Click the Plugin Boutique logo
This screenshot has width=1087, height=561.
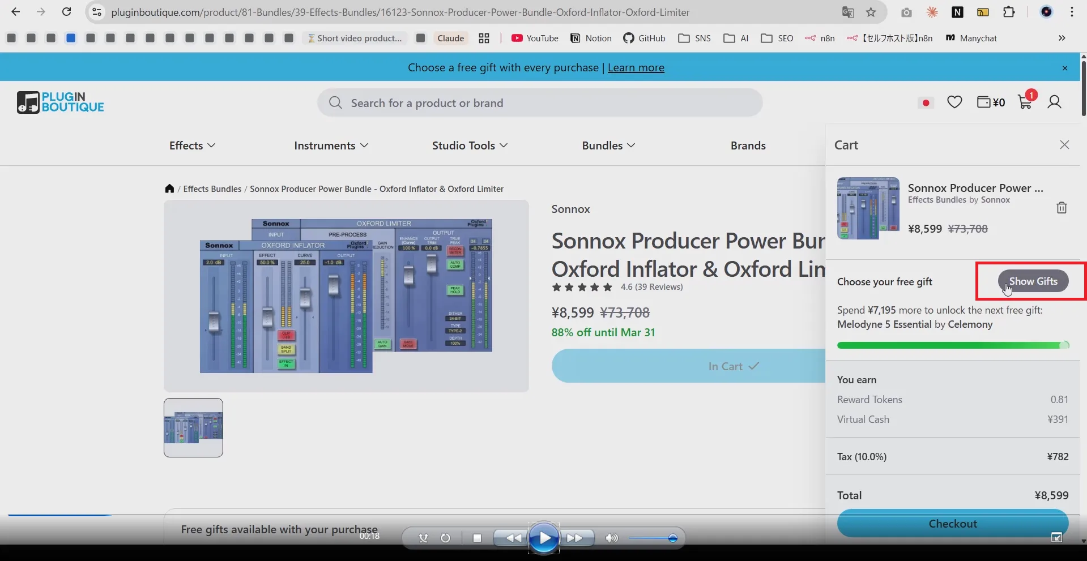click(x=61, y=102)
